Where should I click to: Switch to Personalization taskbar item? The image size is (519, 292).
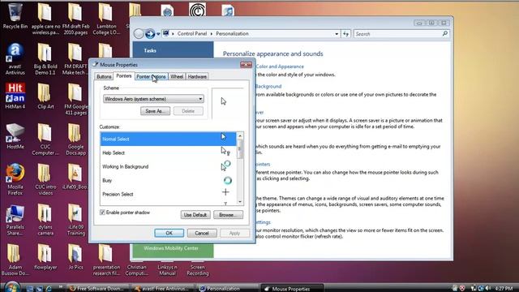(228, 289)
